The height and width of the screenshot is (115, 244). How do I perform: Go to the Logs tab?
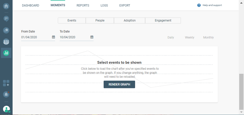tap(104, 5)
